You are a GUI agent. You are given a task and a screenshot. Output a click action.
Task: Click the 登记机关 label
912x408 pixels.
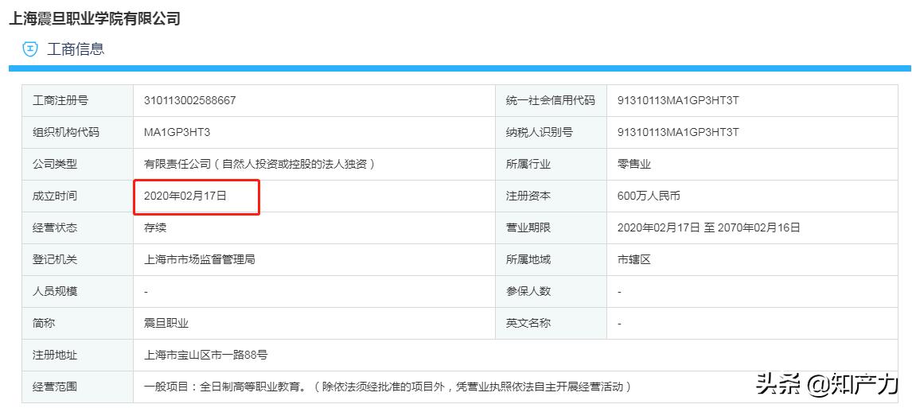coord(55,260)
